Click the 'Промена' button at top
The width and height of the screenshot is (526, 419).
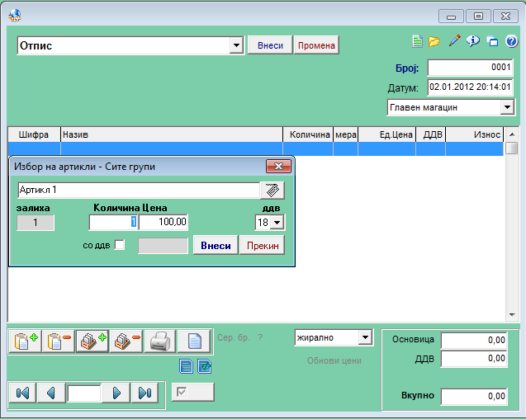[316, 45]
